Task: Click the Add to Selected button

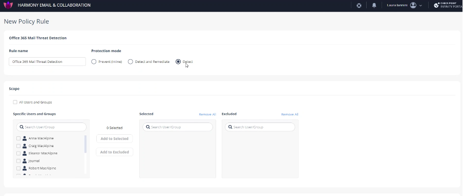Action: [x=115, y=139]
